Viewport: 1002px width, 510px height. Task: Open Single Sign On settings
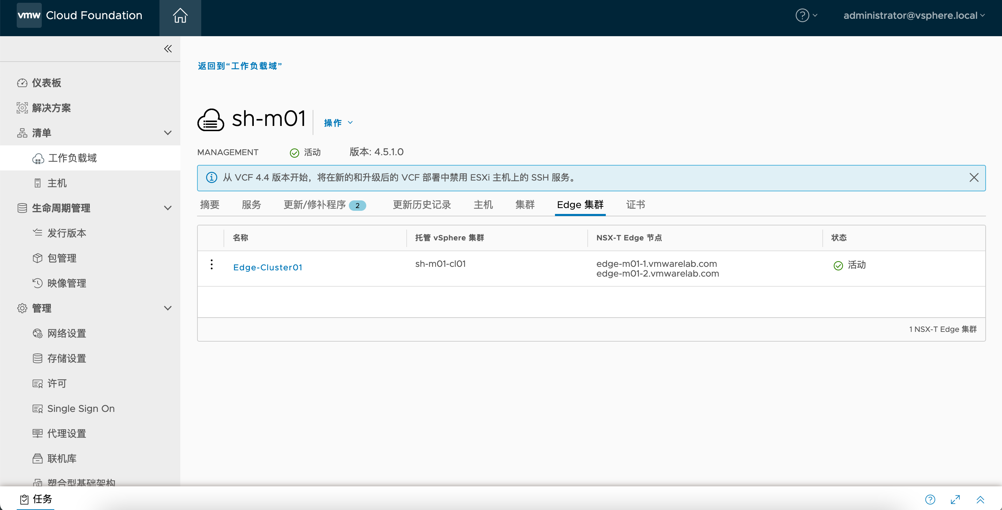tap(81, 408)
